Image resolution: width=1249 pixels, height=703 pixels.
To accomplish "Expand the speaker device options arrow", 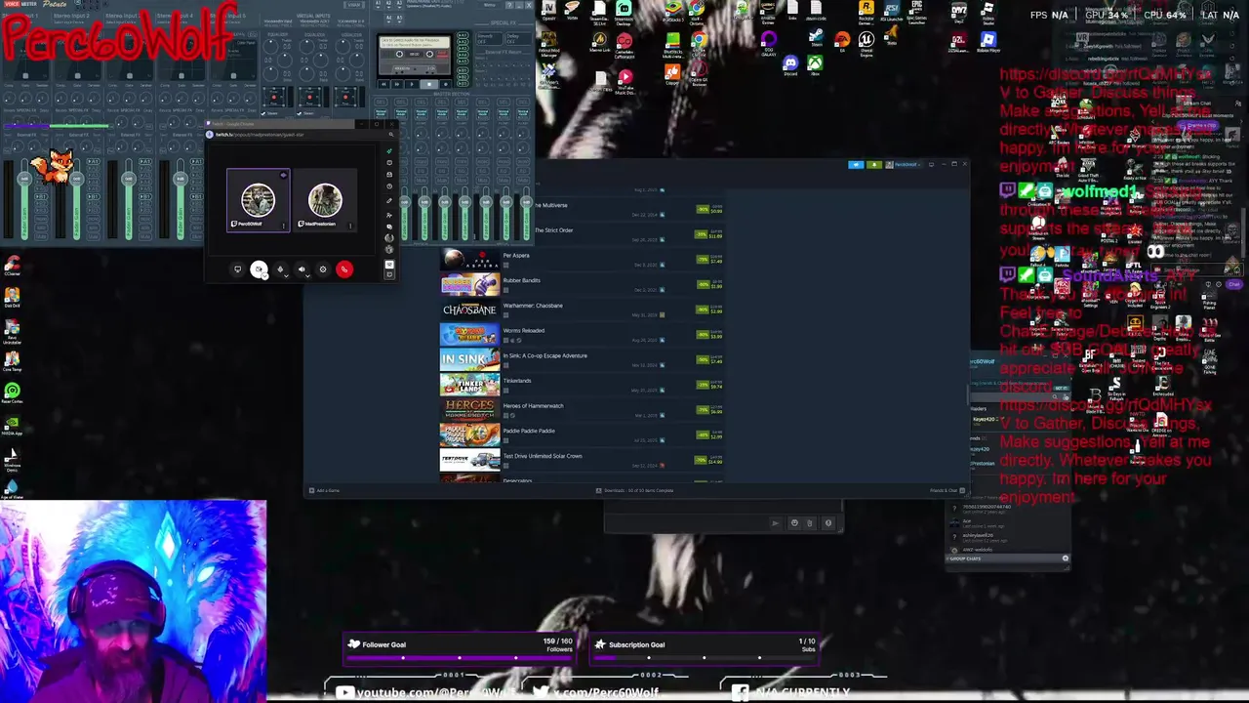I will pos(307,276).
